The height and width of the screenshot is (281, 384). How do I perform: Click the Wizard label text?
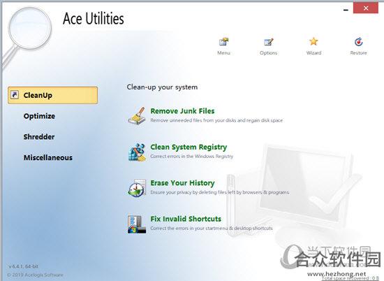coord(313,52)
